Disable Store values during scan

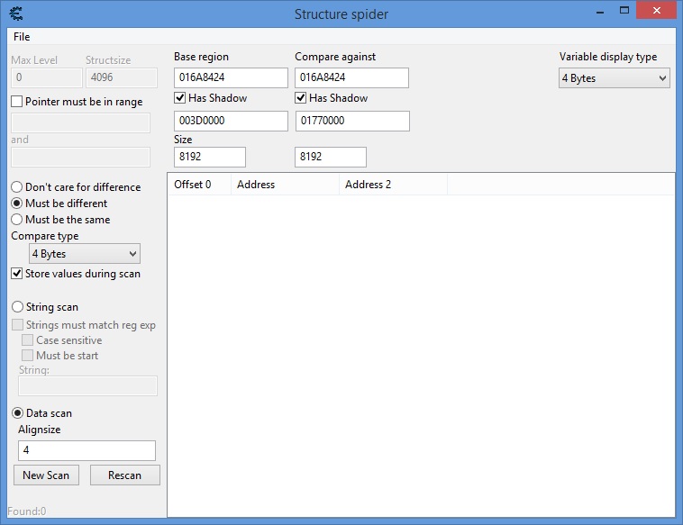pos(17,274)
